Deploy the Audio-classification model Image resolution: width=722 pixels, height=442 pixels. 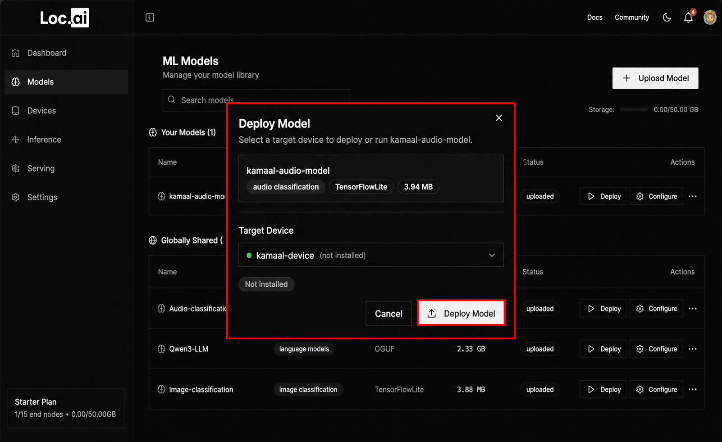point(603,309)
